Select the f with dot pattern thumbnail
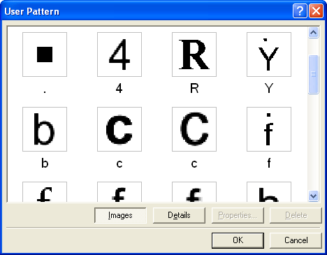Viewport: 327px width, 255px height. tap(269, 129)
